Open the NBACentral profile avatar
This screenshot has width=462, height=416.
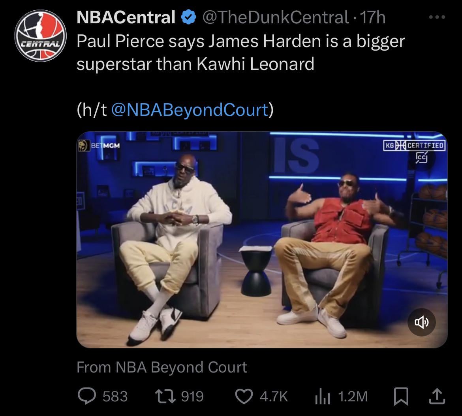[41, 36]
